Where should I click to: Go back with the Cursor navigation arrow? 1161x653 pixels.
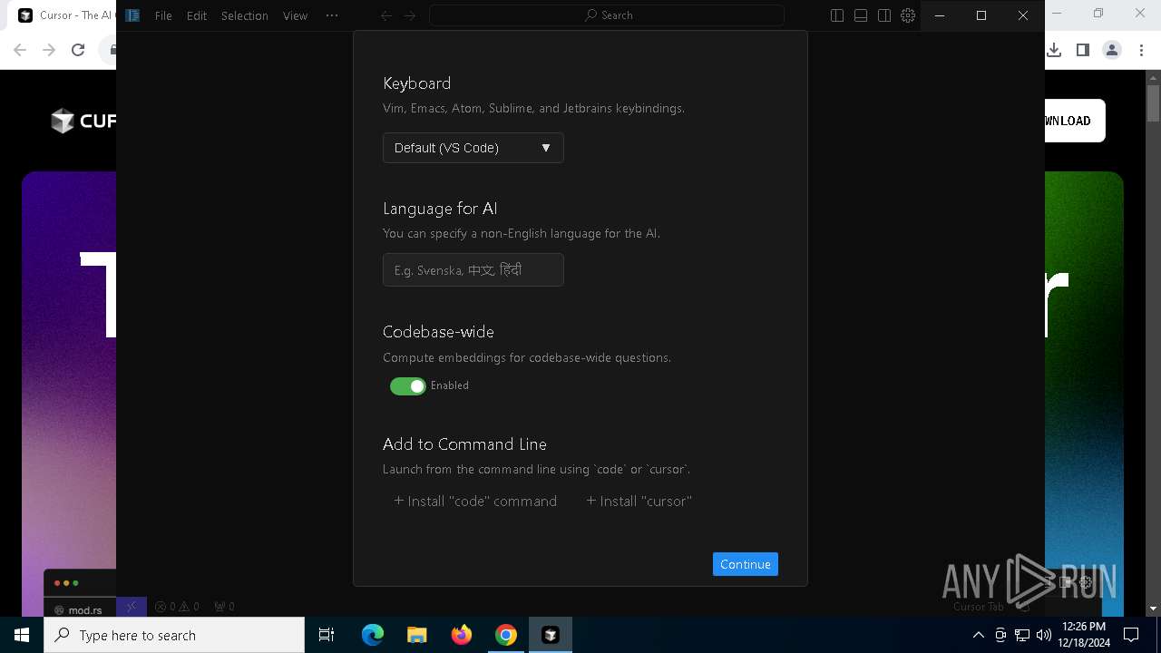[386, 15]
